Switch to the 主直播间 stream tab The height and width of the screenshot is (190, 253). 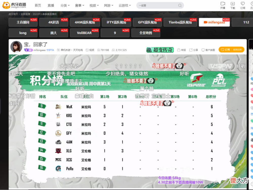point(23,22)
